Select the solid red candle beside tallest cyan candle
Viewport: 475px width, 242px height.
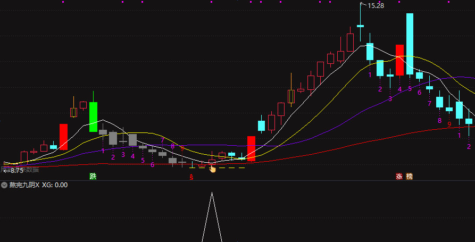tap(399, 60)
